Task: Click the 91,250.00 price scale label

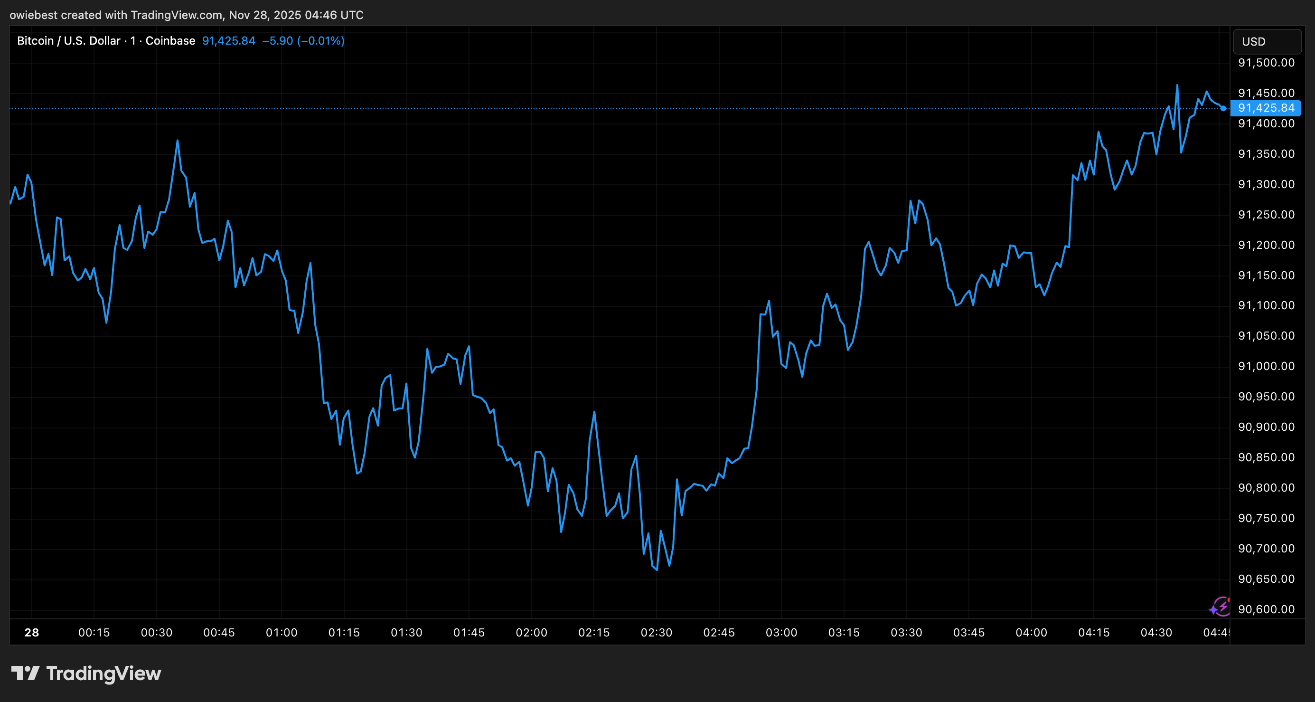Action: tap(1266, 215)
